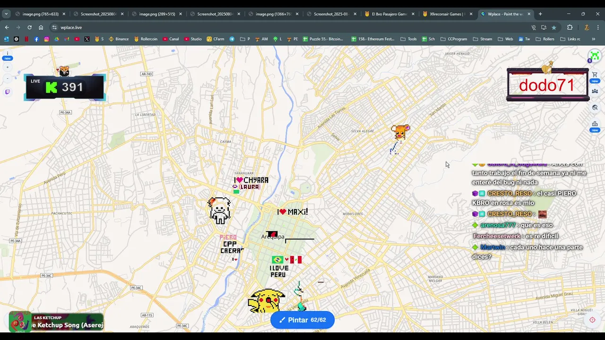Open the Rollercoin bookmark

click(146, 39)
